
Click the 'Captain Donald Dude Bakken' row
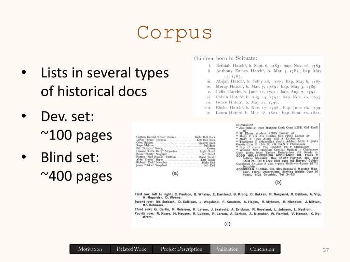176,137
